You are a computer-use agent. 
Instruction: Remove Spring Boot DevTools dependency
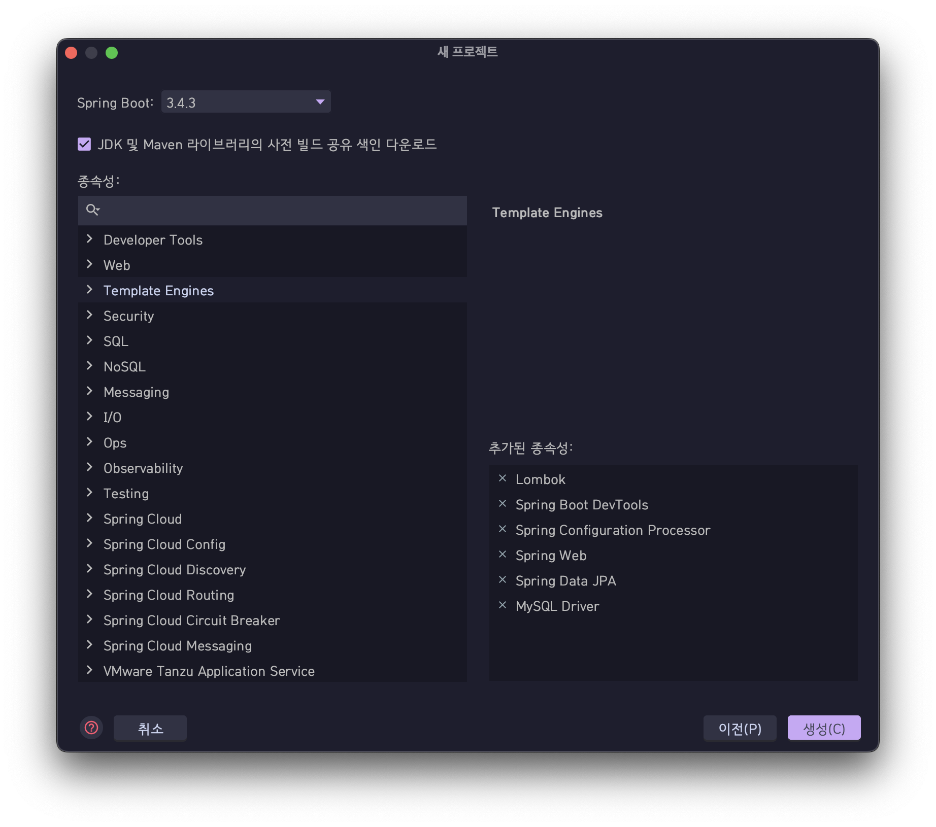[503, 504]
